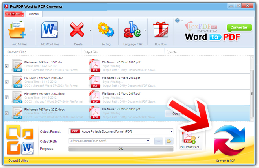
Task: Click the red PDF badge in Output Format
Action: click(x=75, y=131)
